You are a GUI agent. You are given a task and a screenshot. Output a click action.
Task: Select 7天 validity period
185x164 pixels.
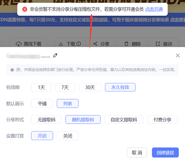pyautogui.click(x=65, y=87)
